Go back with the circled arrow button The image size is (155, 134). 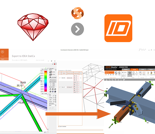point(2,52)
